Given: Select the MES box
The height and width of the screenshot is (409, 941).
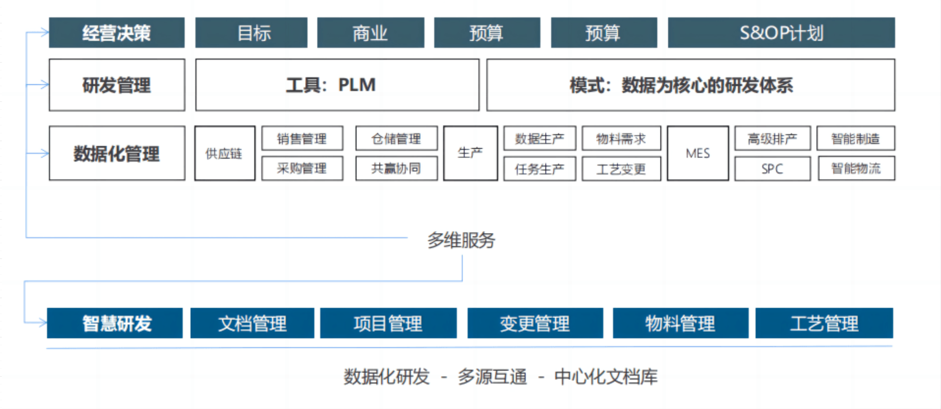Looking at the screenshot, I should (x=698, y=153).
